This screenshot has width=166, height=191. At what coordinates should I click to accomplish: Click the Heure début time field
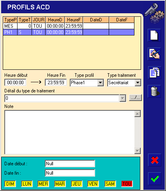(15, 83)
